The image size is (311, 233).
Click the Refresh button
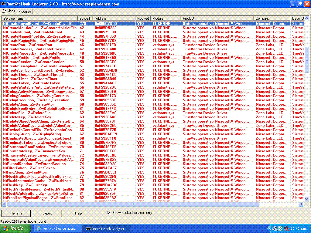click(16, 213)
